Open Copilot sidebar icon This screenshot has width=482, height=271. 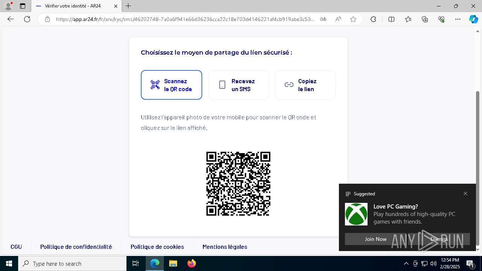[x=473, y=19]
